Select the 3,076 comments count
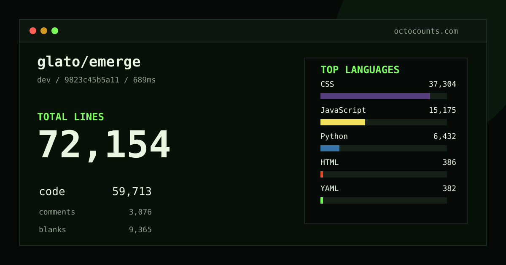The image size is (506, 265). pyautogui.click(x=140, y=212)
